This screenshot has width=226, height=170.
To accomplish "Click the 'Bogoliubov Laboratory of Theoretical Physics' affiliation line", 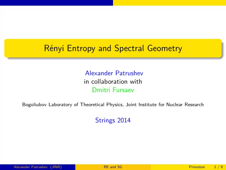I will point(113,104).
